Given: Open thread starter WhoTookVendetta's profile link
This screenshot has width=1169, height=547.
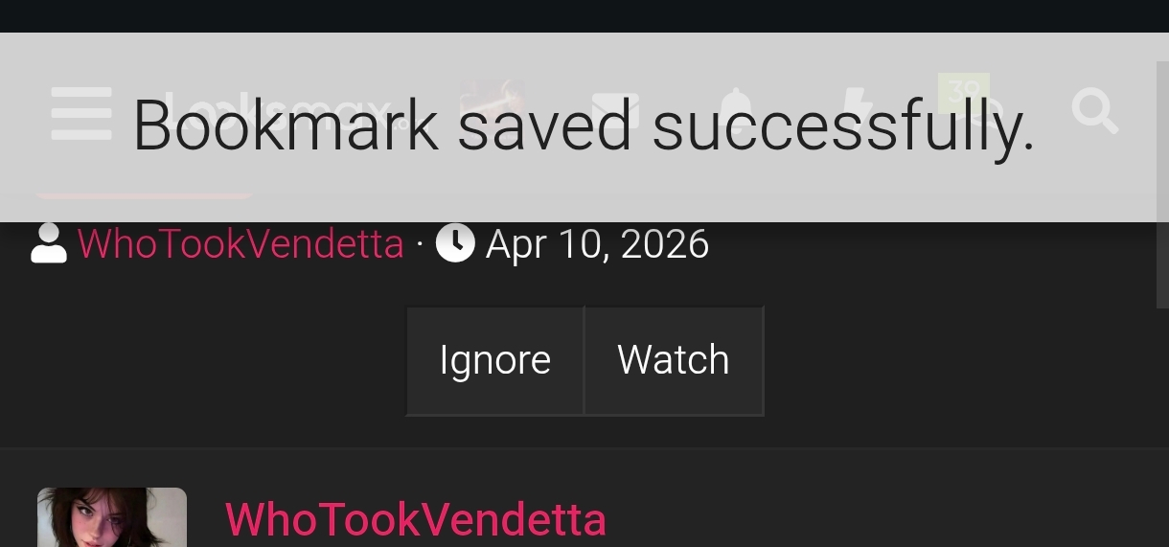Looking at the screenshot, I should point(241,243).
